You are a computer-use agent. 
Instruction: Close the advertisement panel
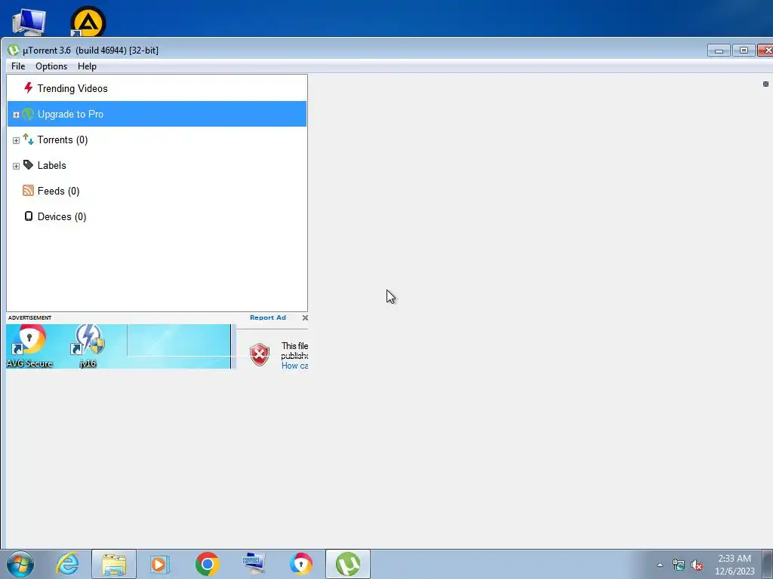tap(305, 317)
